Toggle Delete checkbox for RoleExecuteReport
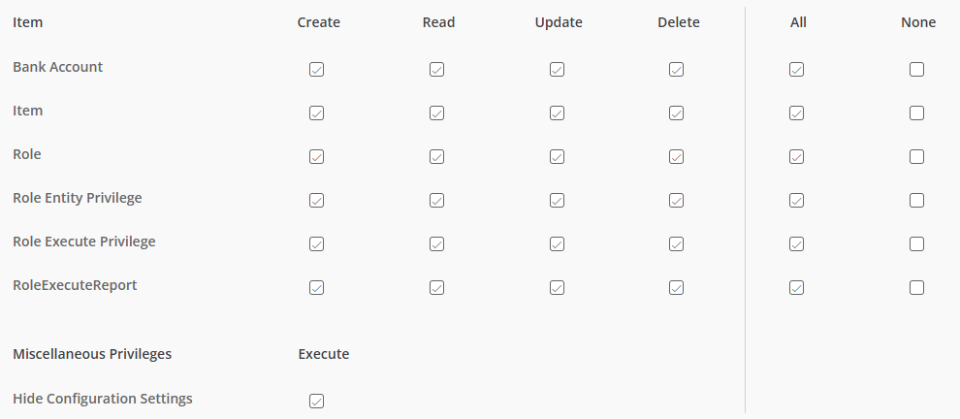 point(676,287)
